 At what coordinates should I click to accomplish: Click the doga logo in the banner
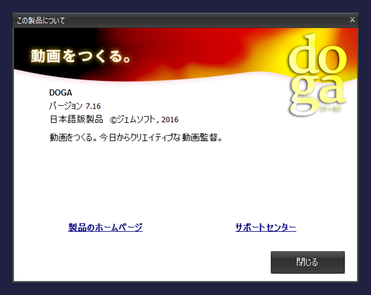pos(317,75)
